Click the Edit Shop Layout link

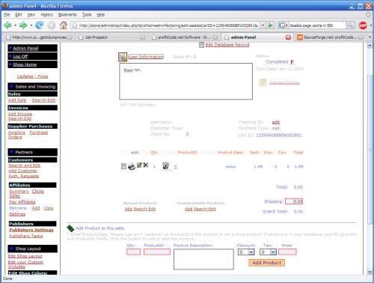[x=25, y=256]
